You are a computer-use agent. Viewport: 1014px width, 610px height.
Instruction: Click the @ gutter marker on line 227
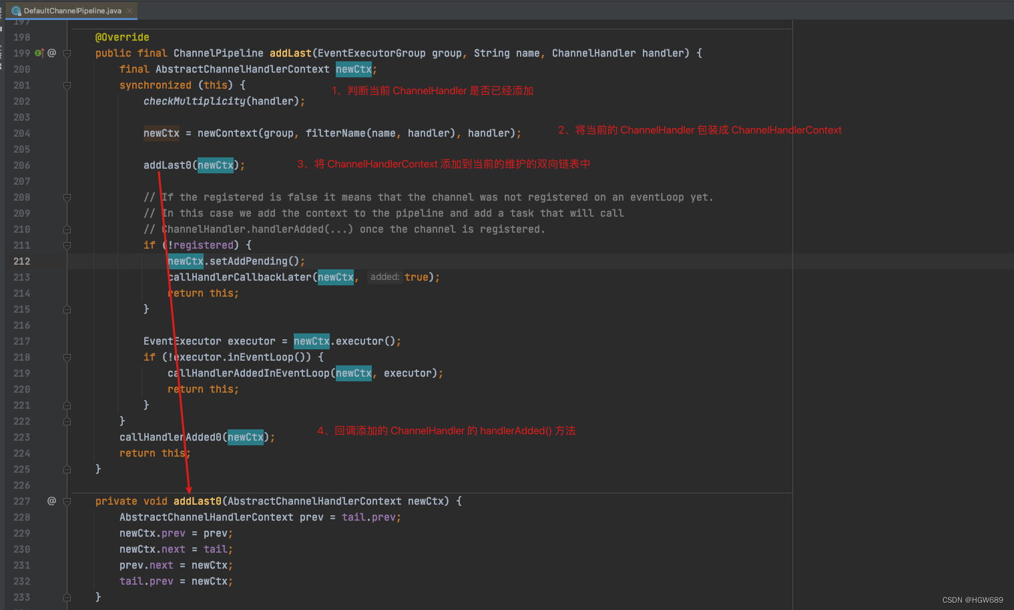pyautogui.click(x=51, y=501)
